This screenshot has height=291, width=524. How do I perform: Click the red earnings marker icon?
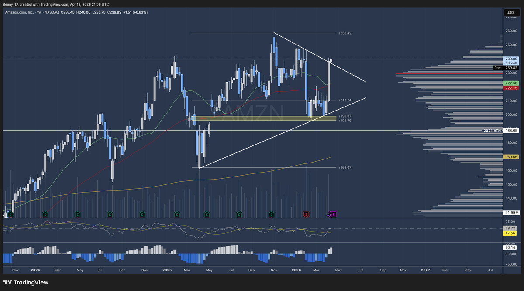[306, 215]
